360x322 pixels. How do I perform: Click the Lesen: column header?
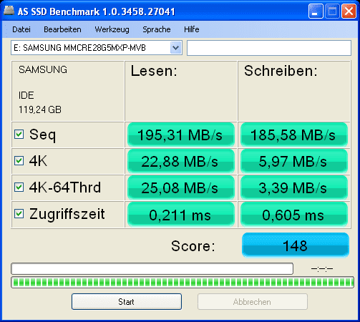154,71
